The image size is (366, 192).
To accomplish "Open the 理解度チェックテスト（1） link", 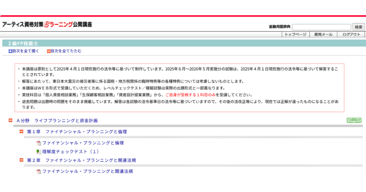I will (70, 152).
